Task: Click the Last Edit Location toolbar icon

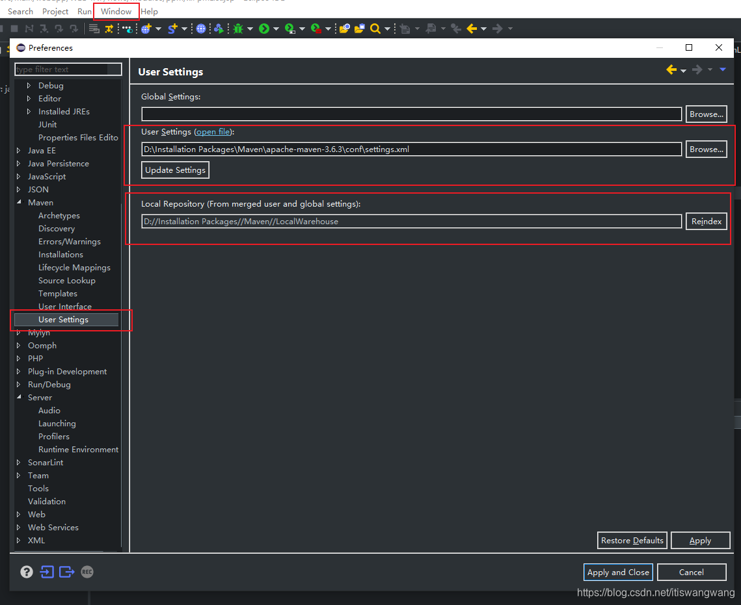Action: (455, 29)
